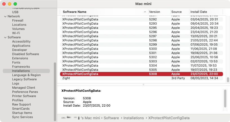The image size is (230, 122).
Task: Open Locations in sidebar
Action: tap(19, 25)
